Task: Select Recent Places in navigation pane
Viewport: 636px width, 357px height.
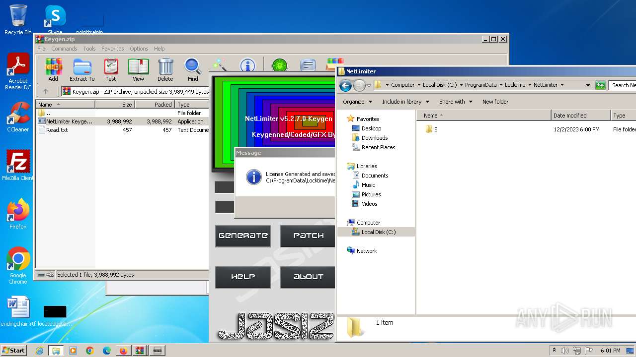Action: [374, 147]
